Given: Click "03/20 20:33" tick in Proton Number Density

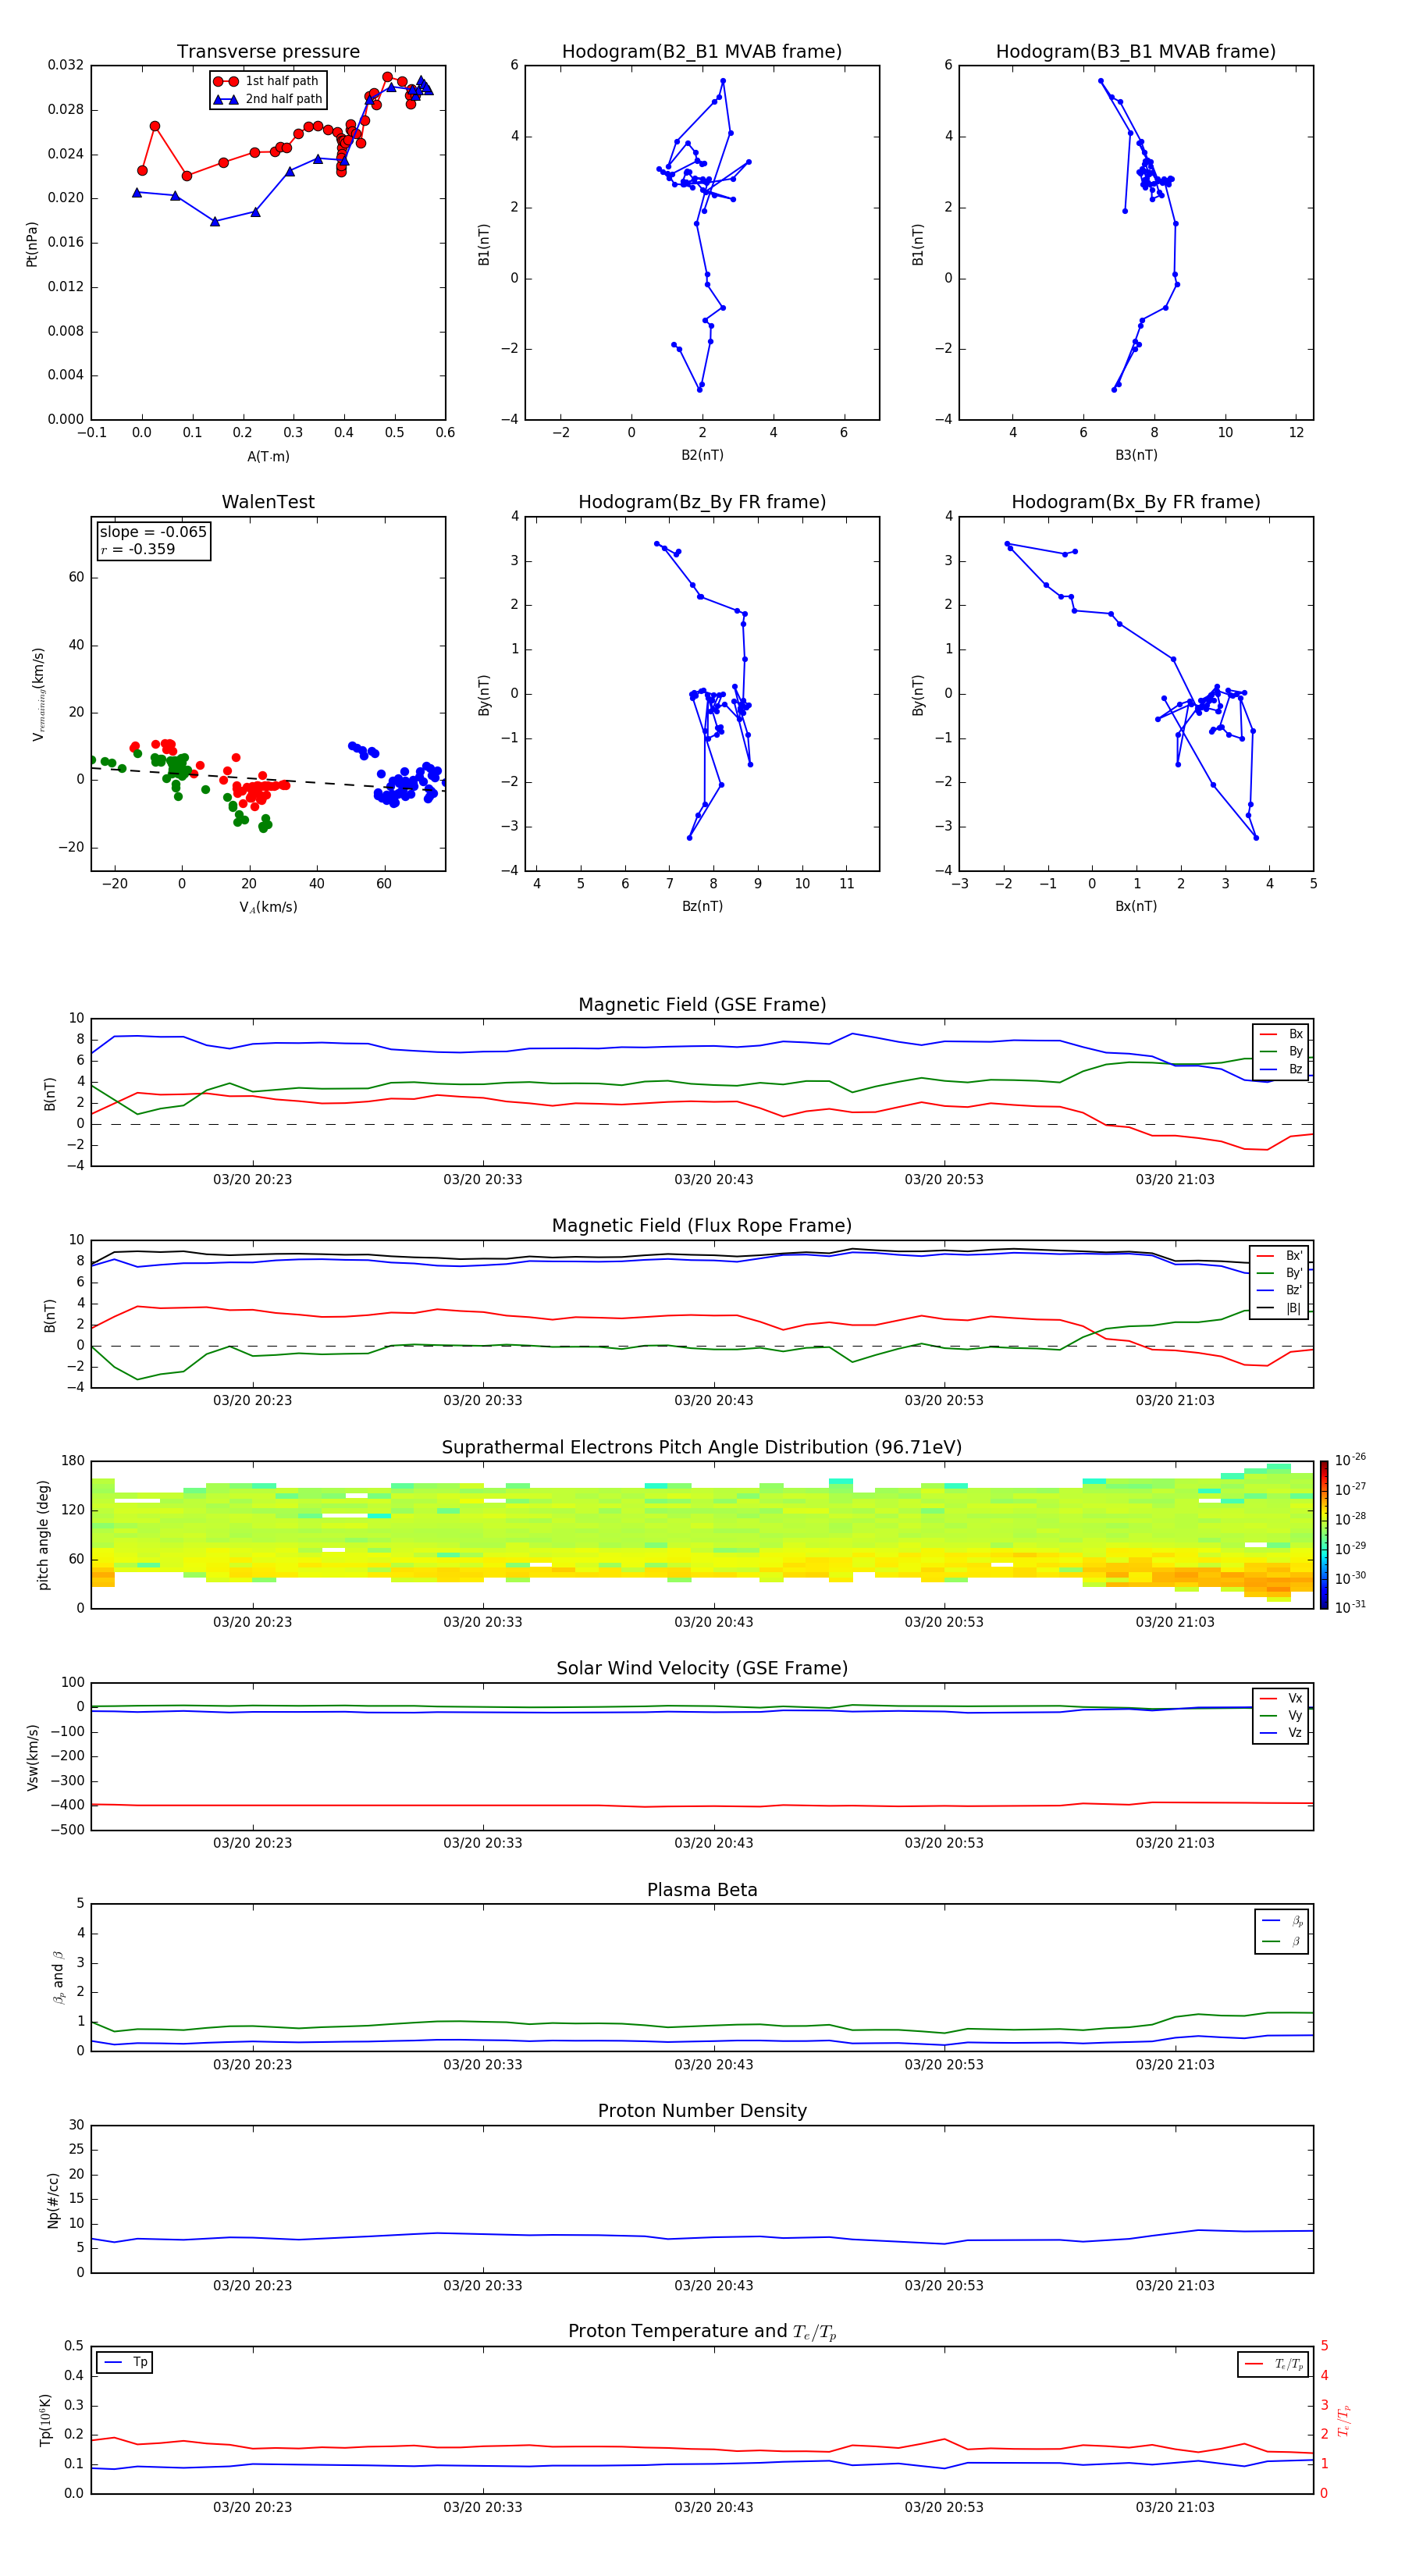Looking at the screenshot, I should pos(483,2285).
